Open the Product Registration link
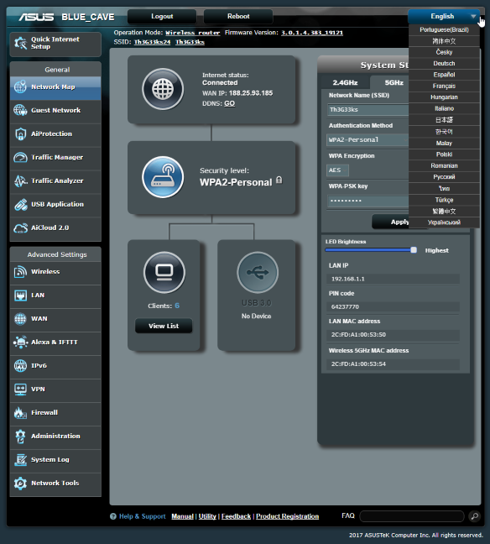Viewport: 490px width, 544px height. point(287,516)
